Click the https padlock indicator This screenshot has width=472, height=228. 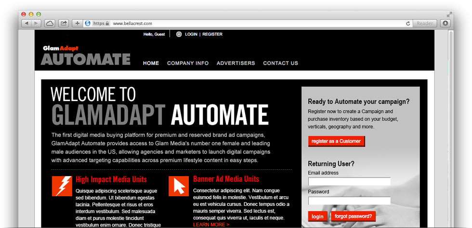point(101,23)
